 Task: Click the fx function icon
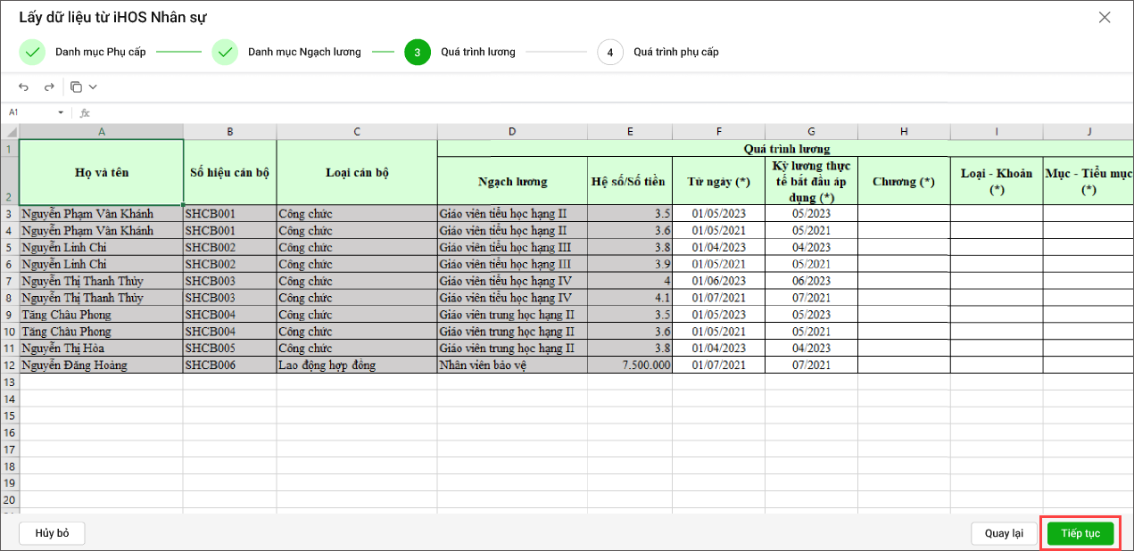click(85, 113)
